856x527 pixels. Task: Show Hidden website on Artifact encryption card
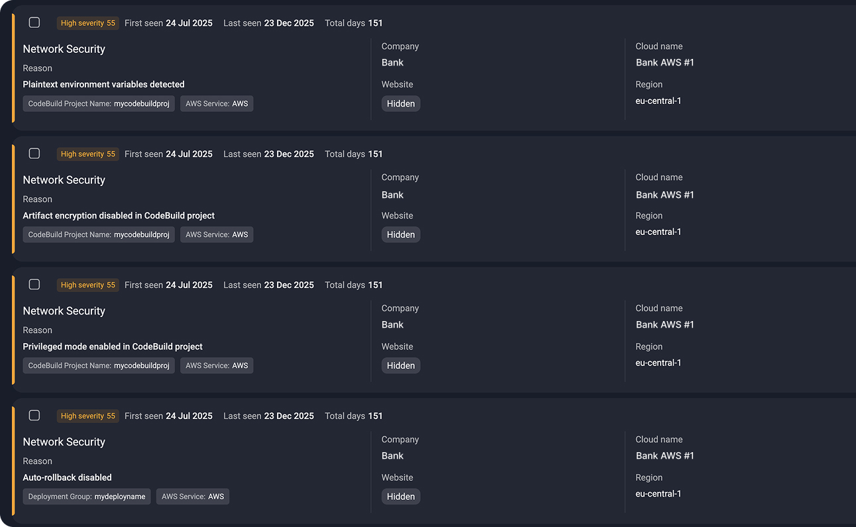click(x=401, y=235)
